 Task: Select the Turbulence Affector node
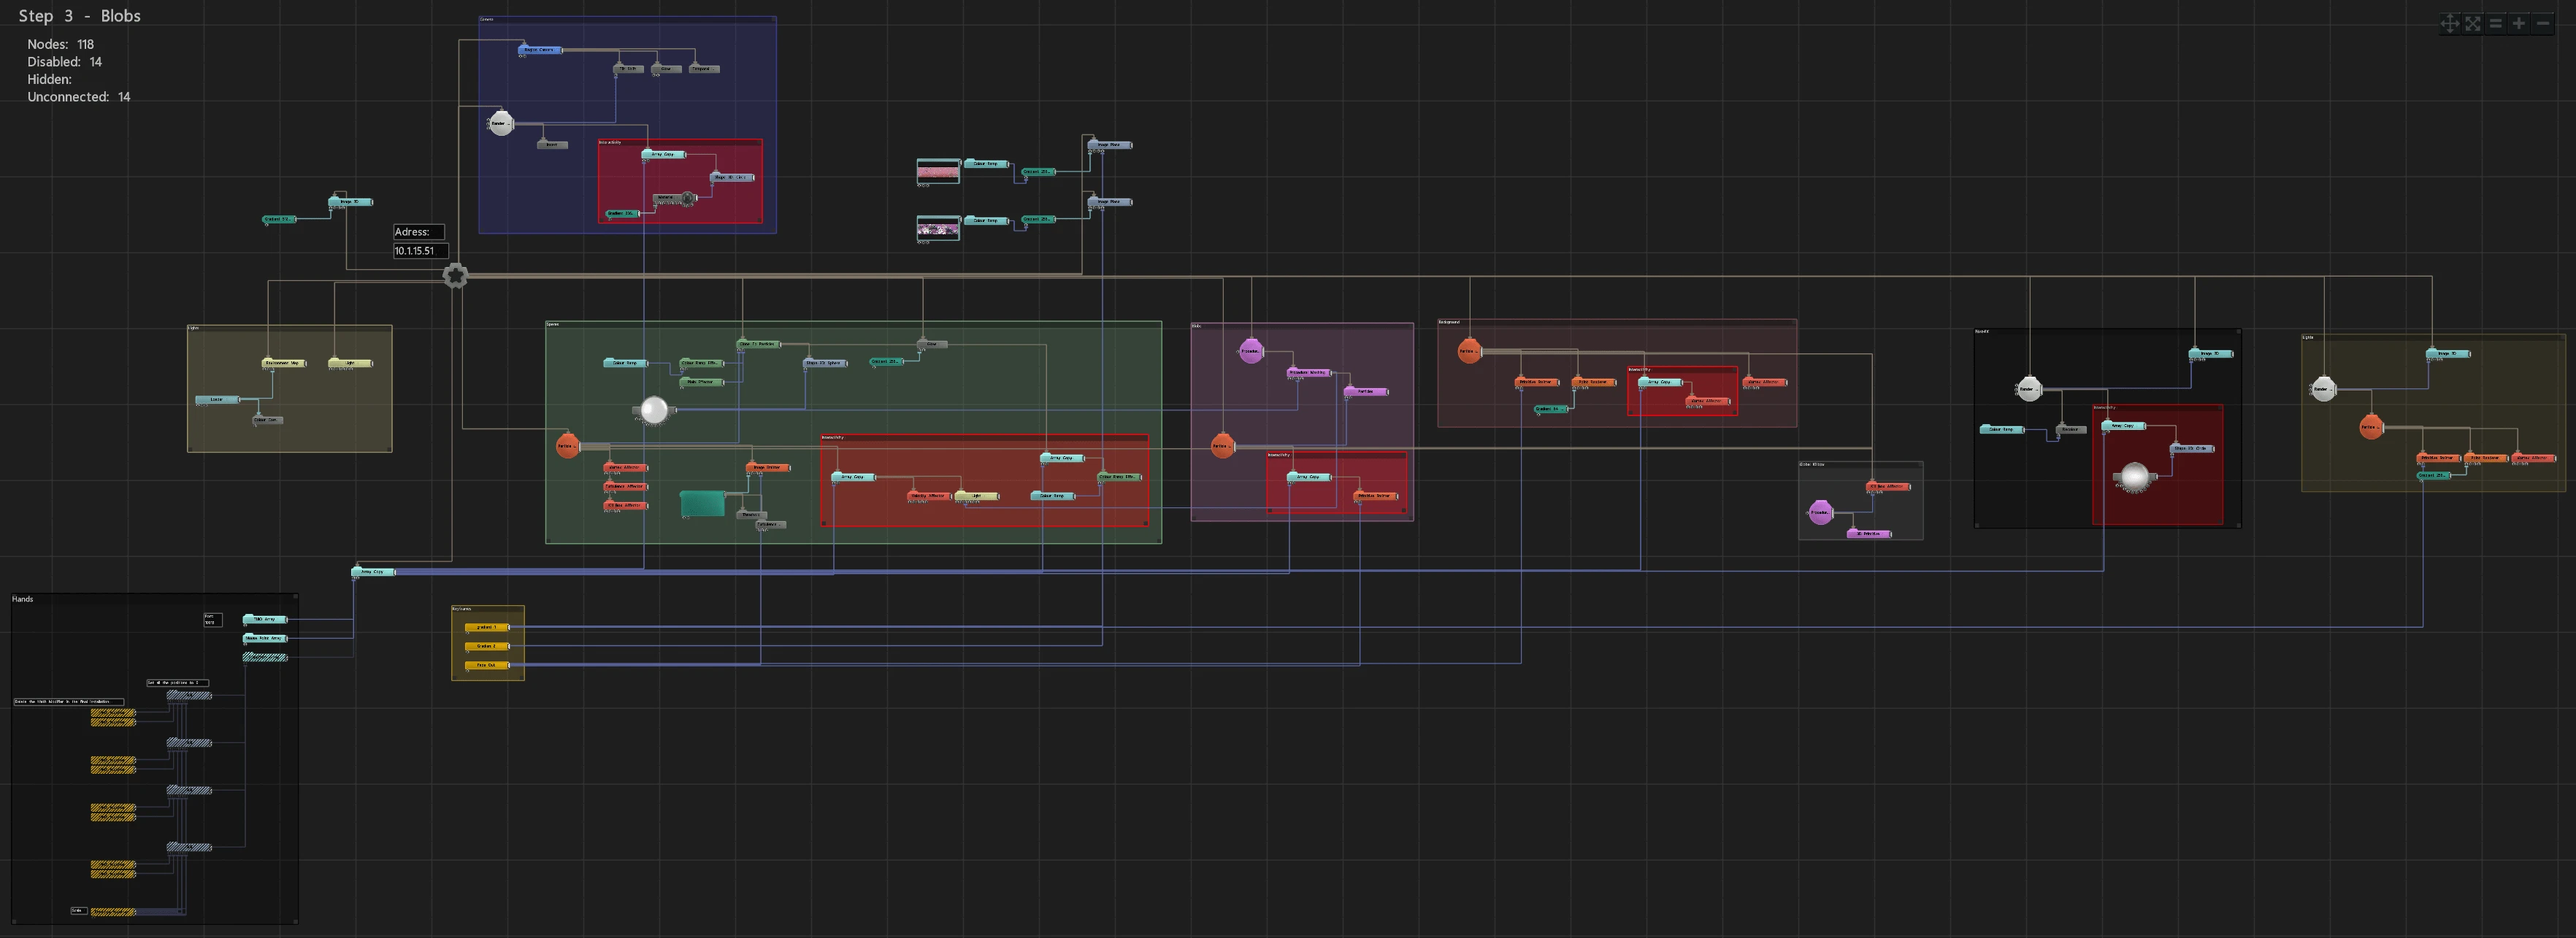click(x=625, y=486)
